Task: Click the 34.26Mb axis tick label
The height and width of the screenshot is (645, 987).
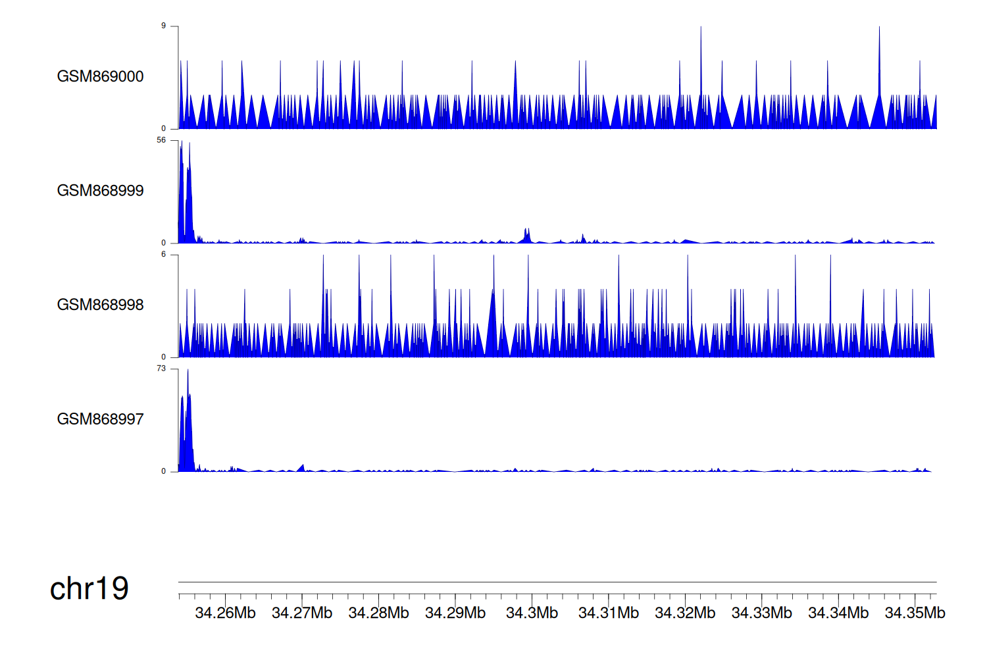Action: (225, 613)
